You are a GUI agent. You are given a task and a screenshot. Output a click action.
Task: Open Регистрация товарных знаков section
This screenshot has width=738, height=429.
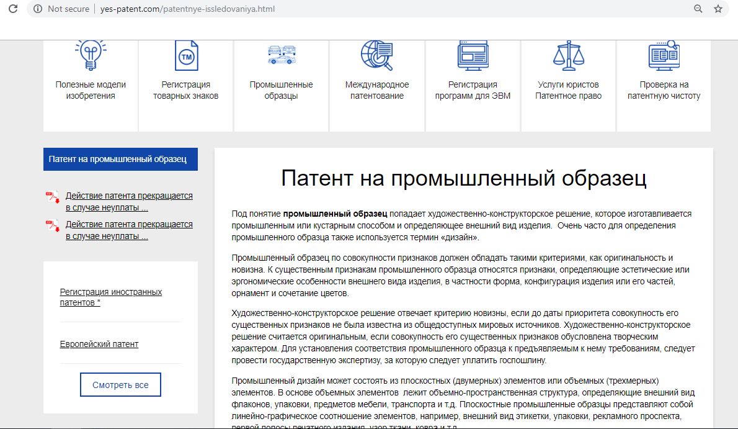tap(186, 90)
